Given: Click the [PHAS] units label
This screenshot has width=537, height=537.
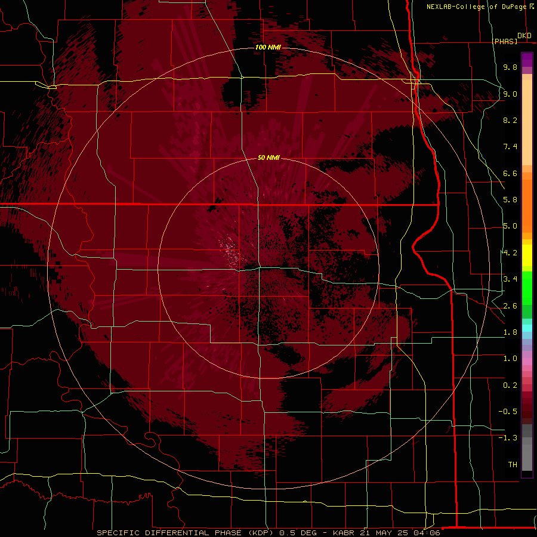Looking at the screenshot, I should tap(504, 41).
